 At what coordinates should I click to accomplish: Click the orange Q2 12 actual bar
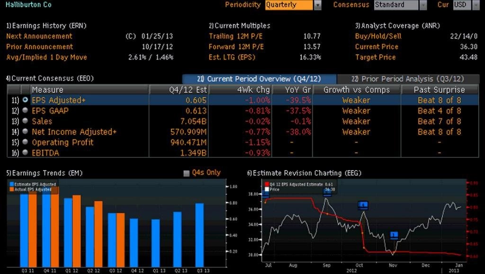coord(99,234)
